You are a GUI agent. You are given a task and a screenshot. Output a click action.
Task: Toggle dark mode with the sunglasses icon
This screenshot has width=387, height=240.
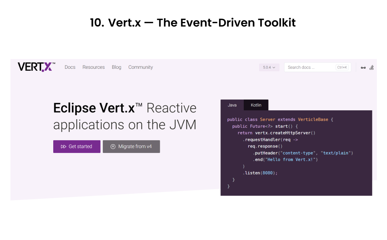pos(363,67)
